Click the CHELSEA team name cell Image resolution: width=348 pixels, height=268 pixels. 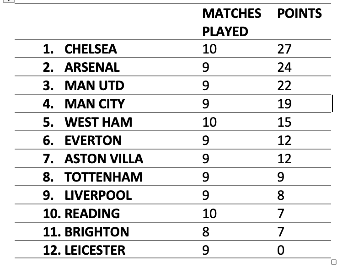coord(91,49)
